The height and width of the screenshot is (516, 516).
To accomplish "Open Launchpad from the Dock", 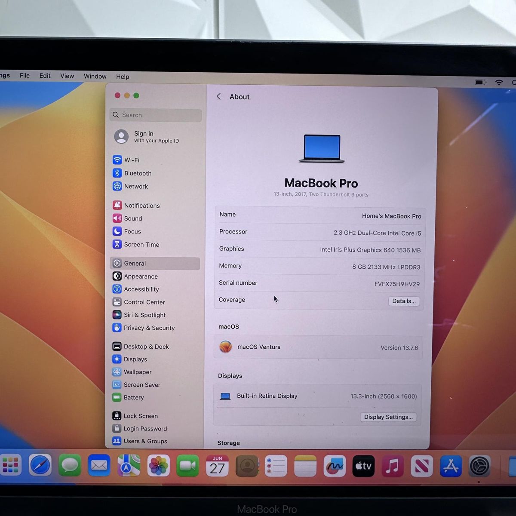I will 11,465.
